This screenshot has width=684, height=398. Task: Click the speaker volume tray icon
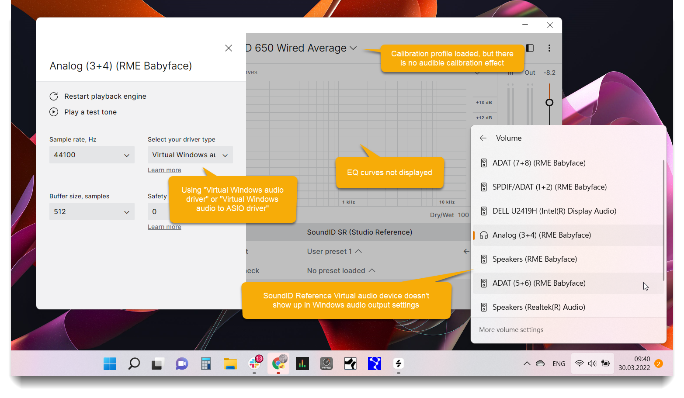pyautogui.click(x=592, y=363)
